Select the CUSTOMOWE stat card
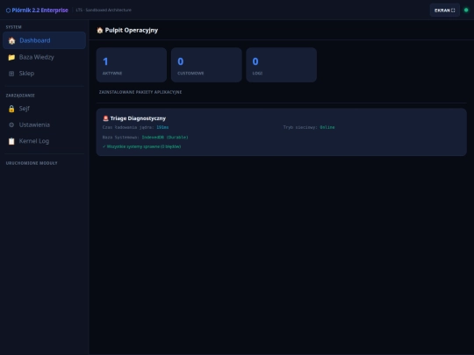Screen dimensions: 474x355 coord(206,65)
